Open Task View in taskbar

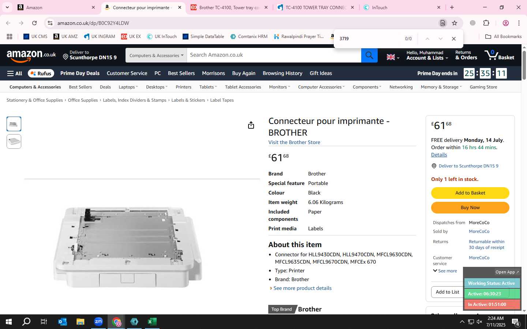click(x=44, y=322)
